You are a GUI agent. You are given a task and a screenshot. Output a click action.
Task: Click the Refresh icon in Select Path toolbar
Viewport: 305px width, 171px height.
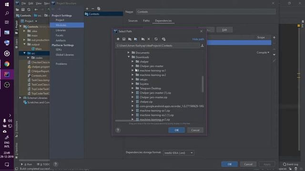(x=156, y=39)
